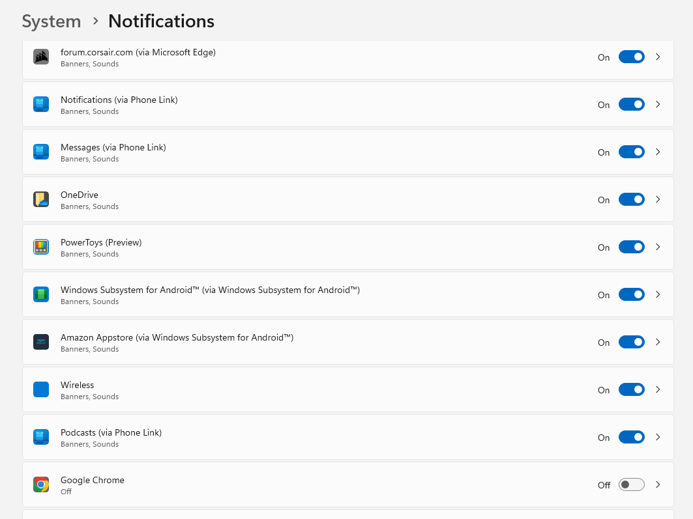Open Windows Subsystem for Android entry text
The width and height of the screenshot is (693, 519).
(x=210, y=290)
